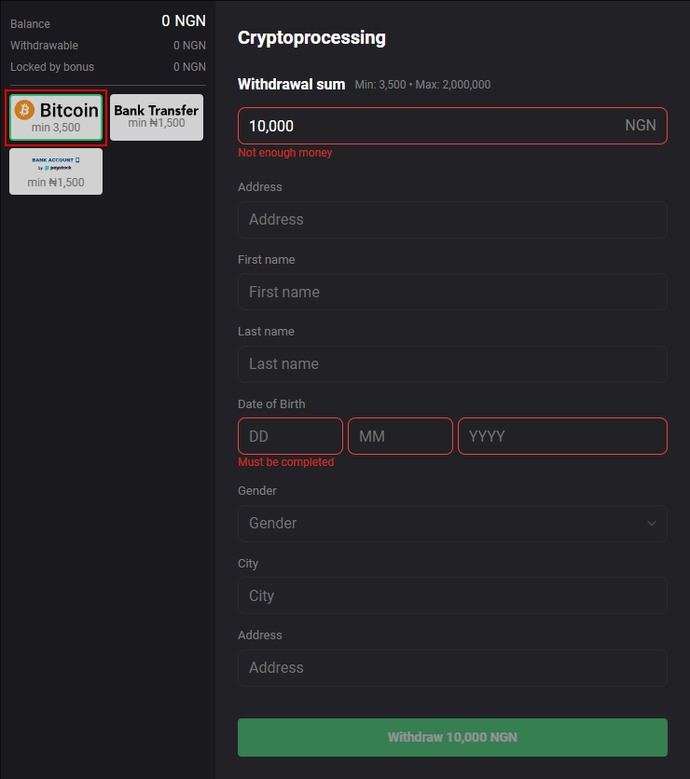Click the Withdrawable amount row
This screenshot has height=779, width=690.
coord(107,46)
